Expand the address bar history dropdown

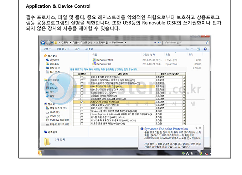coord(155,43)
